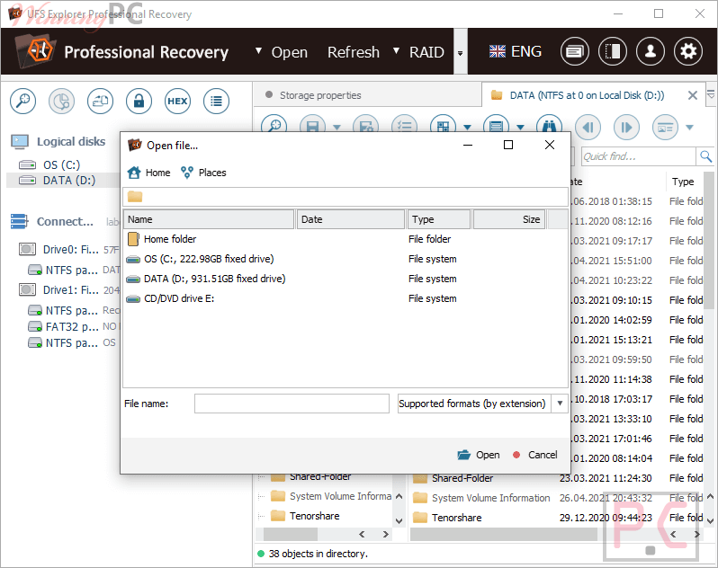Viewport: 718px width, 568px height.
Task: Switch to Storage properties tab
Action: [366, 95]
